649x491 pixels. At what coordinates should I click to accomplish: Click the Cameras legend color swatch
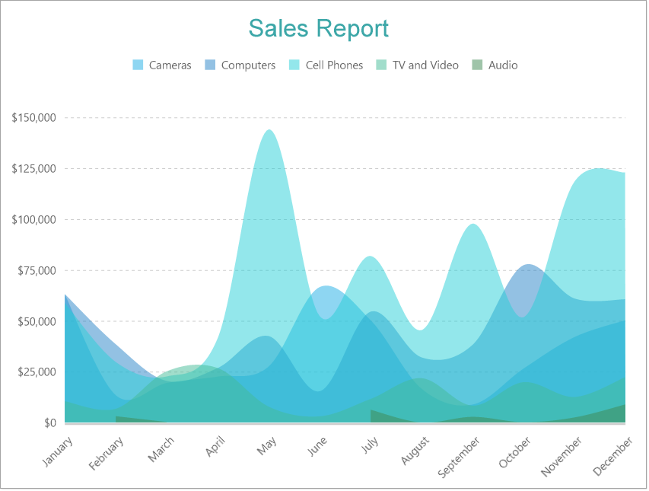point(138,65)
